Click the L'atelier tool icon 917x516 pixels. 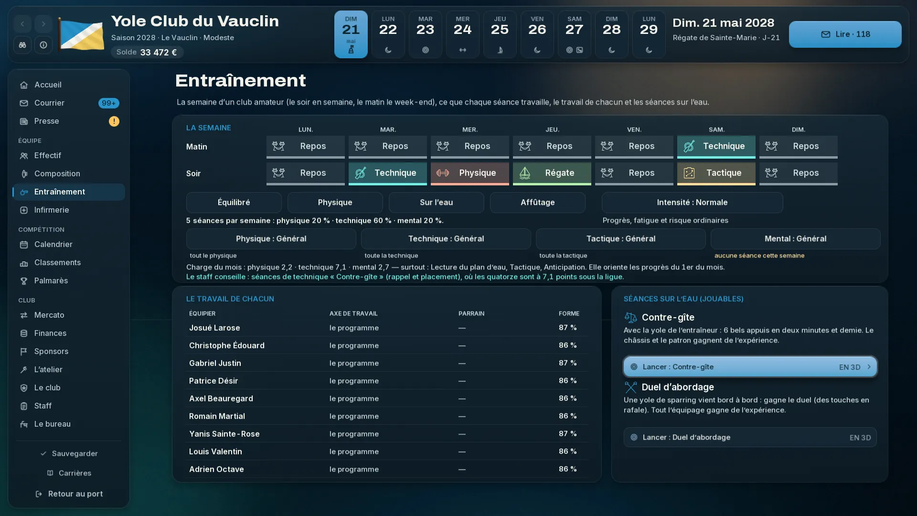click(24, 370)
